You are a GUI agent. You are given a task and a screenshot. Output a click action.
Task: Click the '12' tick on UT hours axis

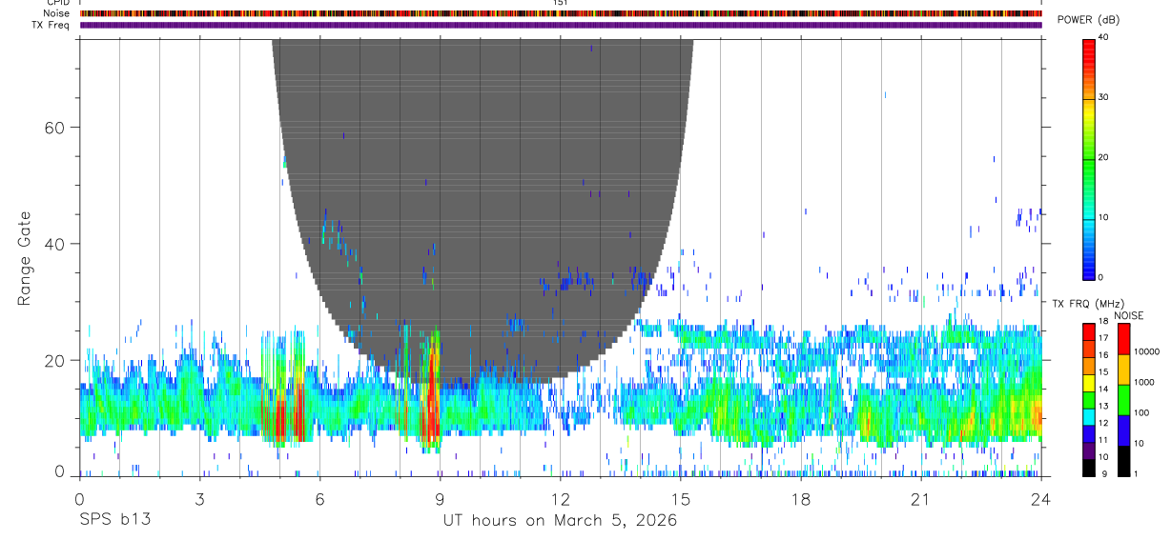click(561, 498)
